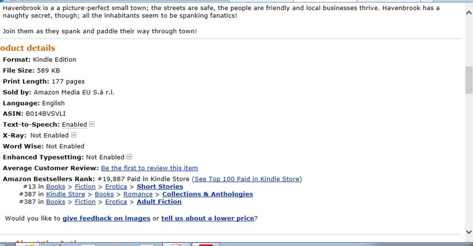Viewport: 473px width, 246px height.
Task: Expand the X-Ray Not Enabled dropdown arrow
Action: pos(73,135)
